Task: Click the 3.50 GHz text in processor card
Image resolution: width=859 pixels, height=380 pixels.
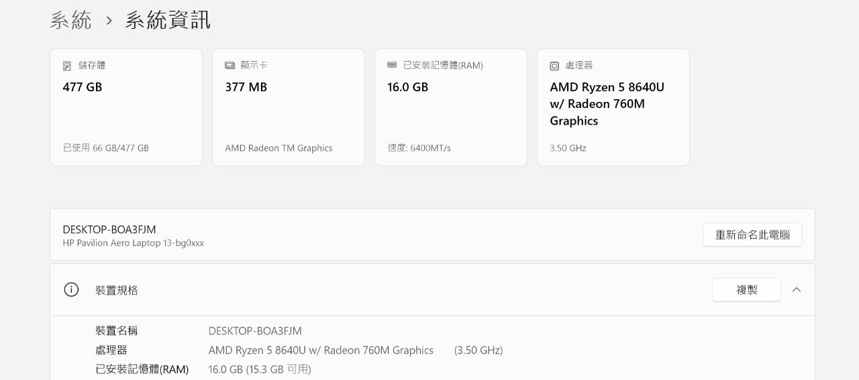Action: pyautogui.click(x=568, y=148)
